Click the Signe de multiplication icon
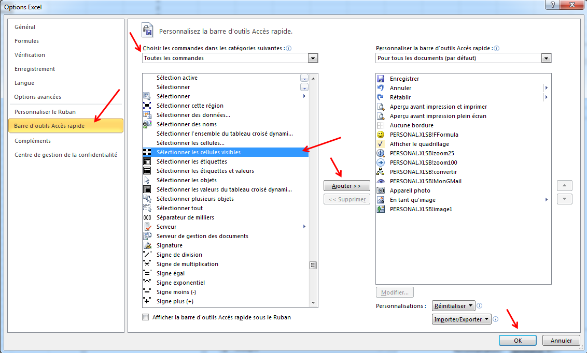This screenshot has height=353, width=587. [x=147, y=264]
